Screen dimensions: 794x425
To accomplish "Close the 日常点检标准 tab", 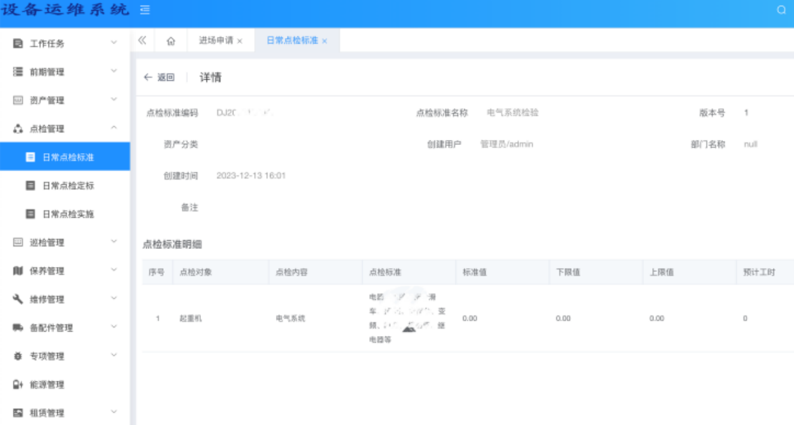I will 324,41.
